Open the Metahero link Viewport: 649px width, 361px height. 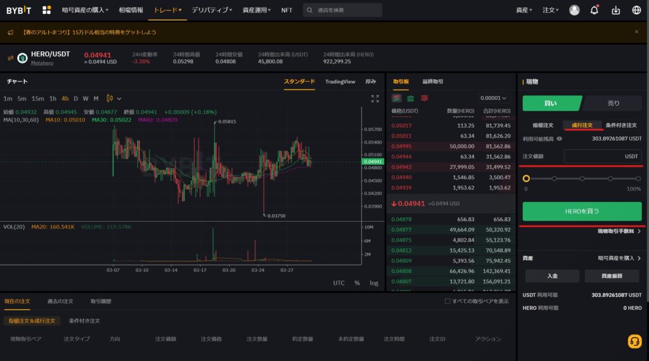[42, 63]
